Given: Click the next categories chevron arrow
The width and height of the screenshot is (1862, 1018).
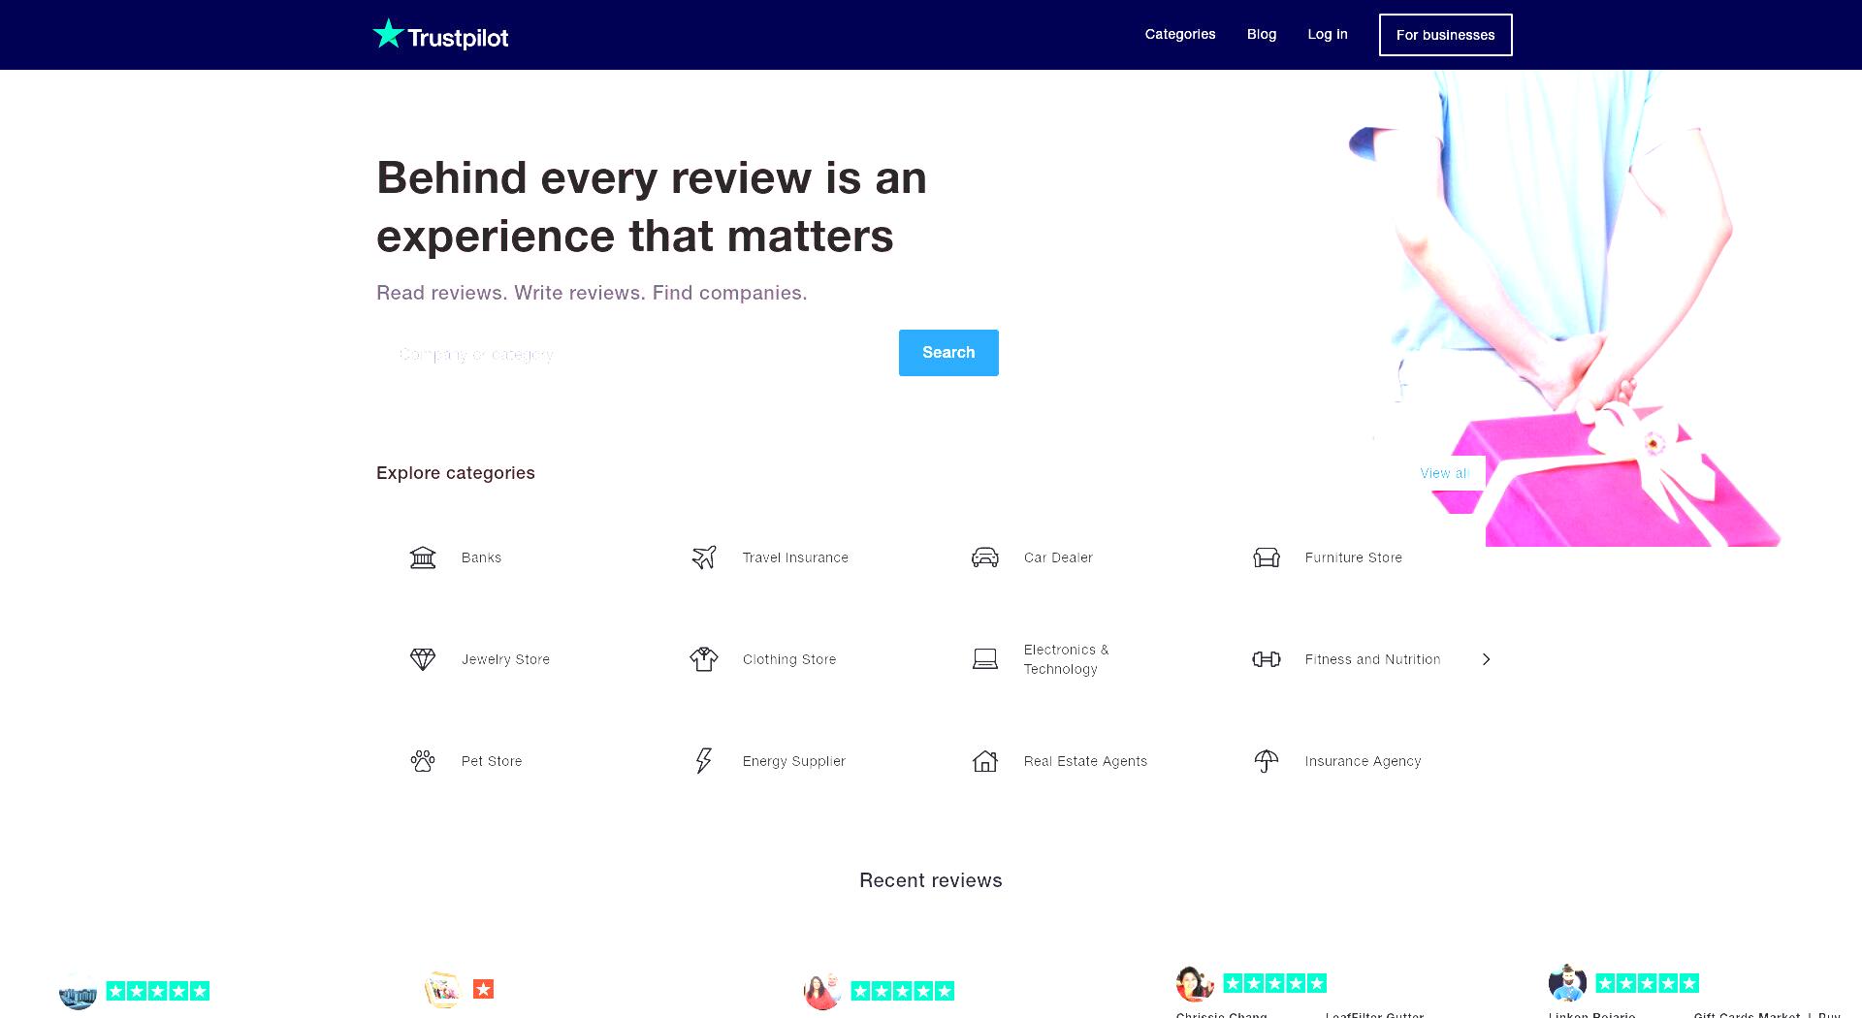Looking at the screenshot, I should pyautogui.click(x=1486, y=659).
